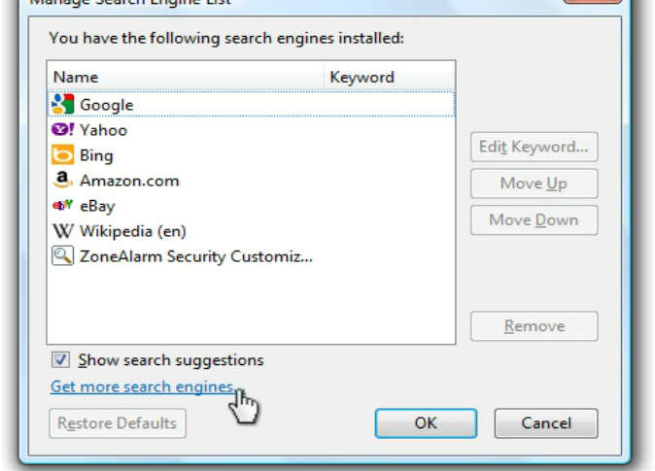The height and width of the screenshot is (471, 655).
Task: Select the ZoneAlarm Security entry text
Action: [x=196, y=256]
